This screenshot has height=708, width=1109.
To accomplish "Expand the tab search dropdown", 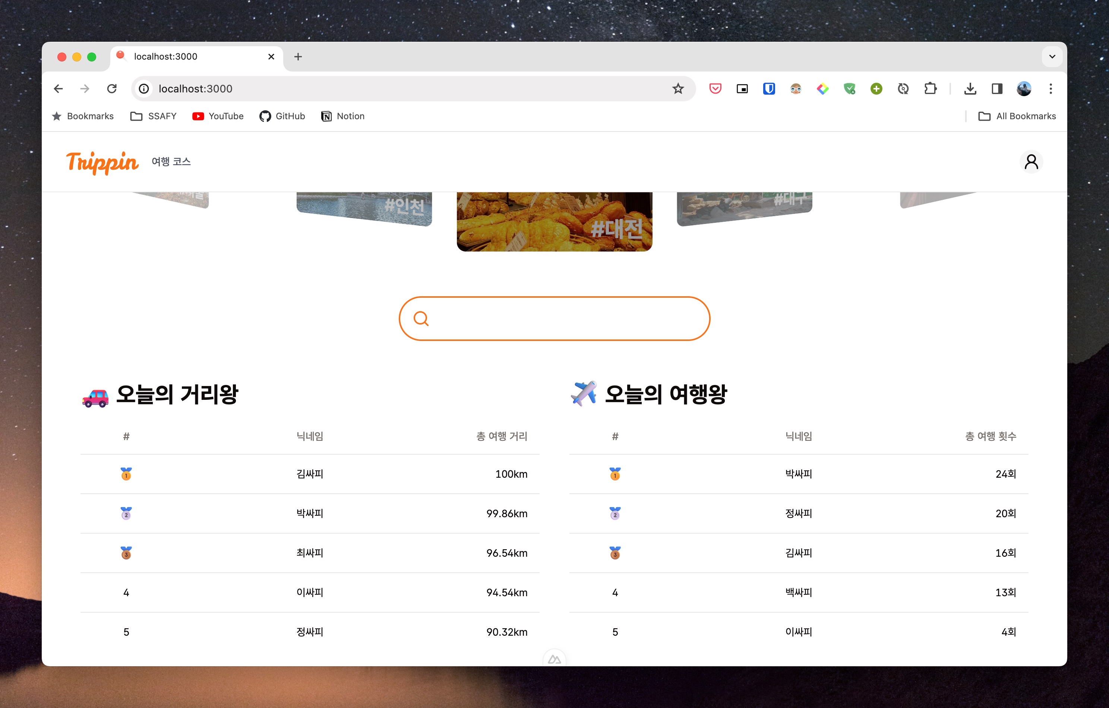I will click(x=1052, y=57).
